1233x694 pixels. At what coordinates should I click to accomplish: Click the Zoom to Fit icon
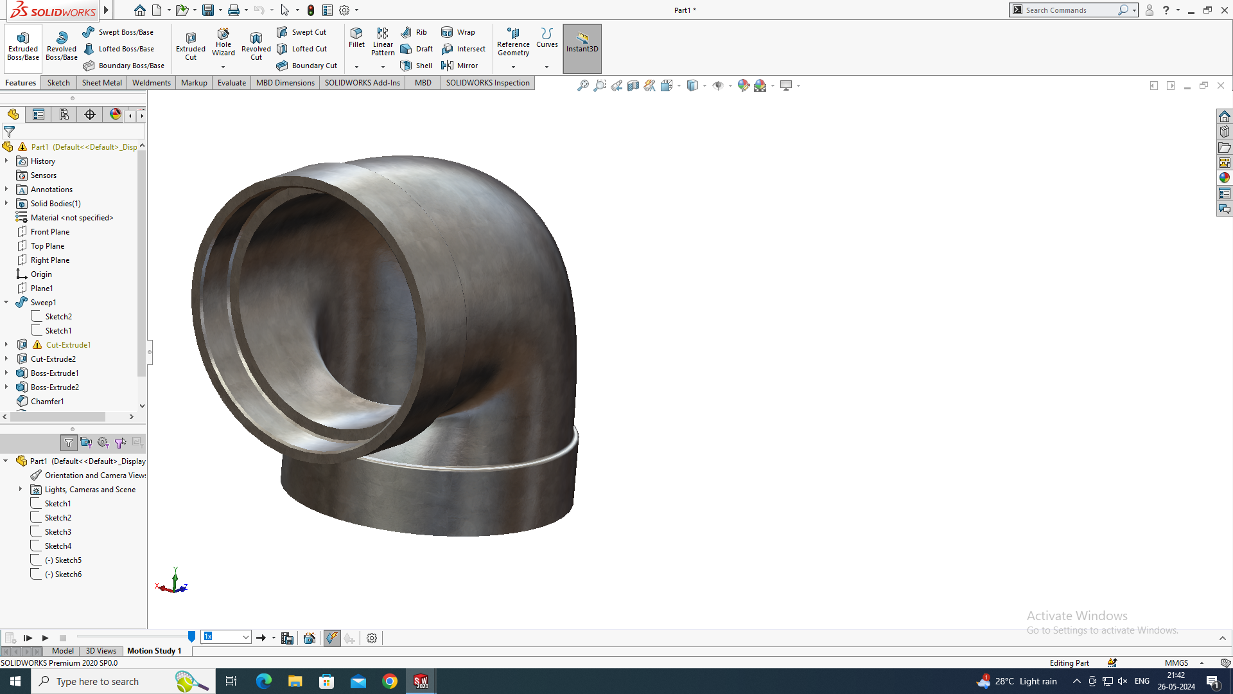click(x=582, y=85)
